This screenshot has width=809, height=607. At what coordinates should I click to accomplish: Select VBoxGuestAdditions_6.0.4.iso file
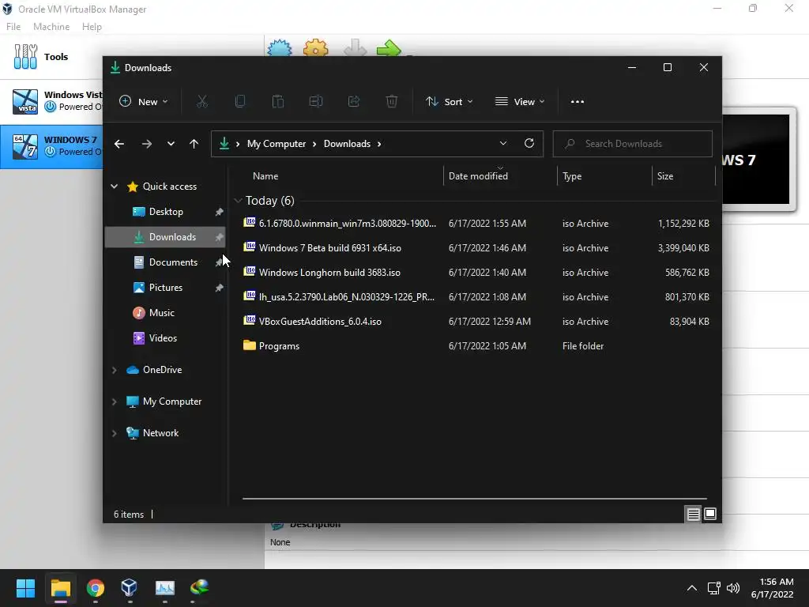[x=476, y=322]
